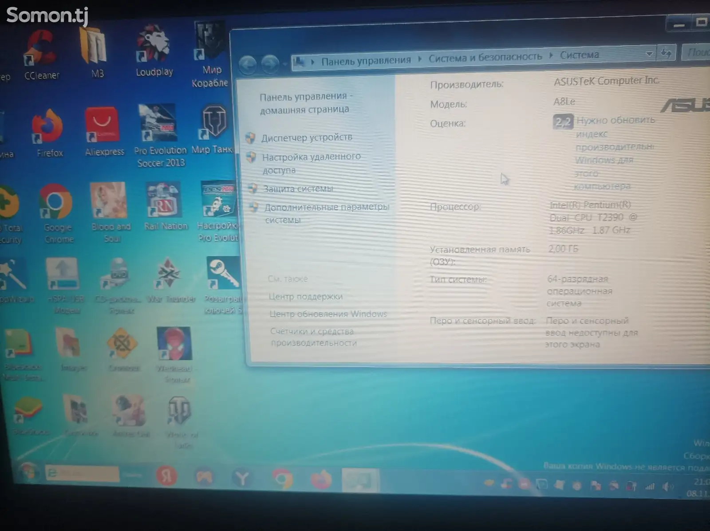Open Yandex red Я icon in taskbar

click(x=166, y=476)
